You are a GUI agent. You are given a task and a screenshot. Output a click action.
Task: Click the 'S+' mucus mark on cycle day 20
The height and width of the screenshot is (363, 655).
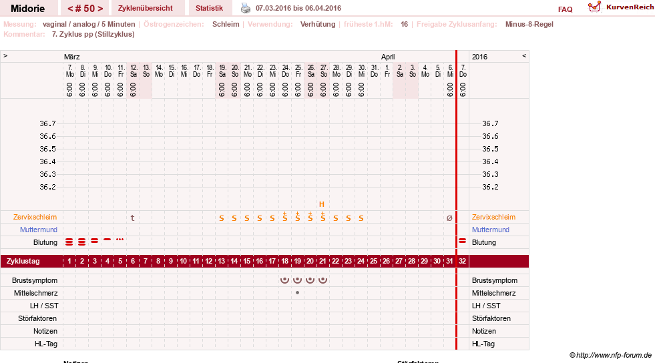click(x=310, y=216)
